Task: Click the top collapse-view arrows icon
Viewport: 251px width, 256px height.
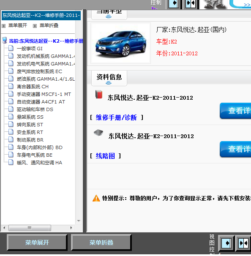Action: tap(191, 3)
